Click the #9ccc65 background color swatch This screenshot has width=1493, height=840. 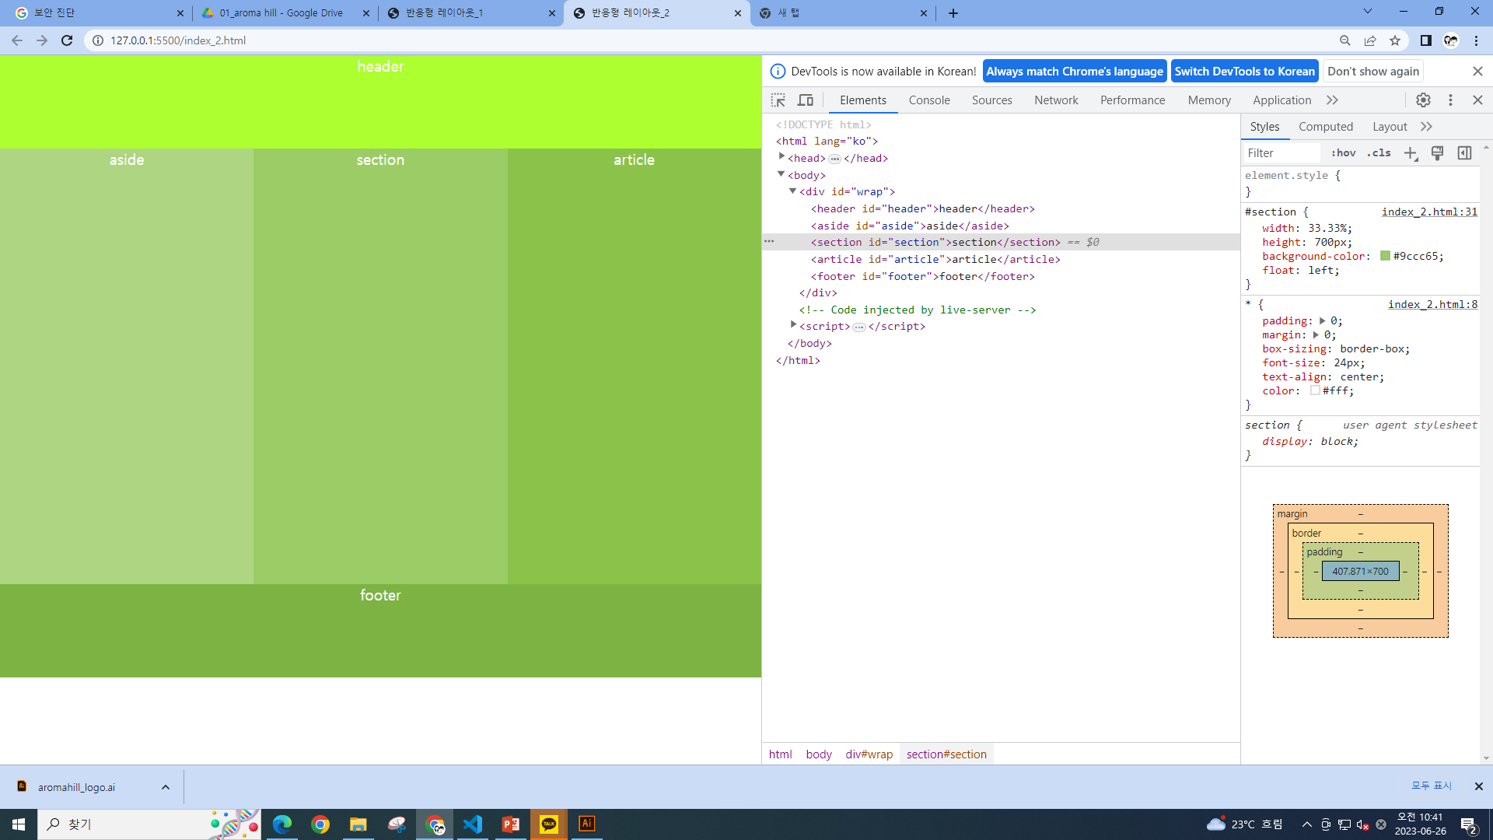(1385, 256)
